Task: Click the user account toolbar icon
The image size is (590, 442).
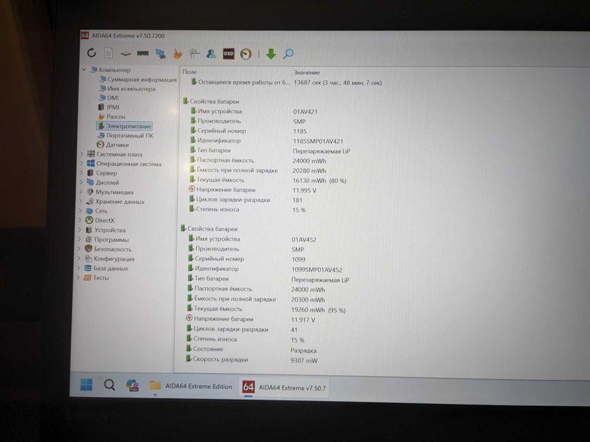Action: point(211,54)
